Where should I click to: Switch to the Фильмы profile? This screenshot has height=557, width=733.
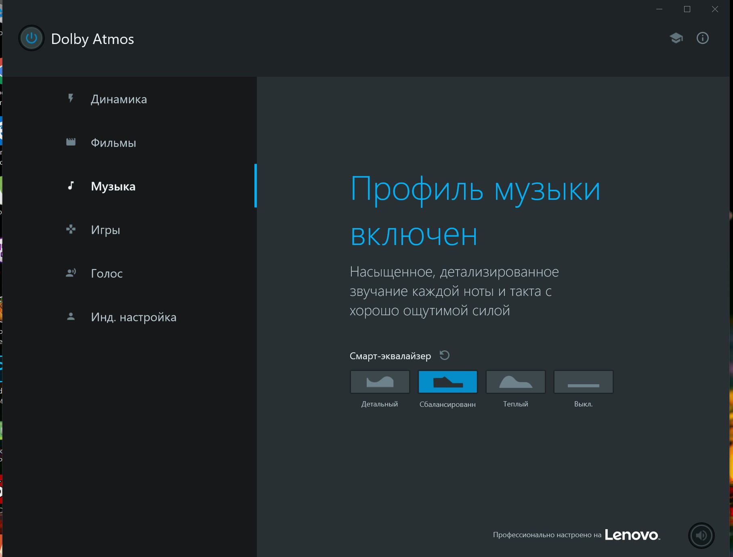[x=113, y=143]
